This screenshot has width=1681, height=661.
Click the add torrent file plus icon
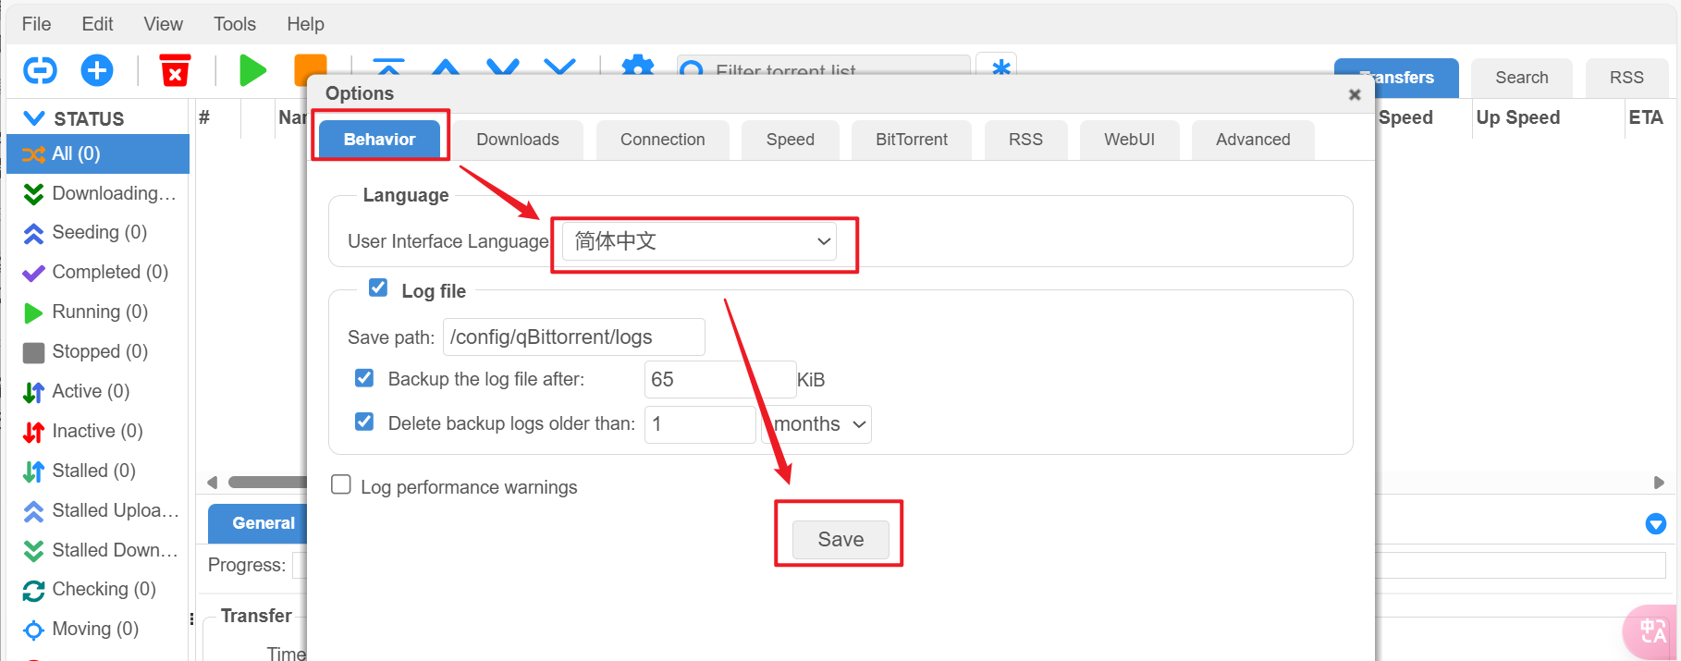click(97, 70)
